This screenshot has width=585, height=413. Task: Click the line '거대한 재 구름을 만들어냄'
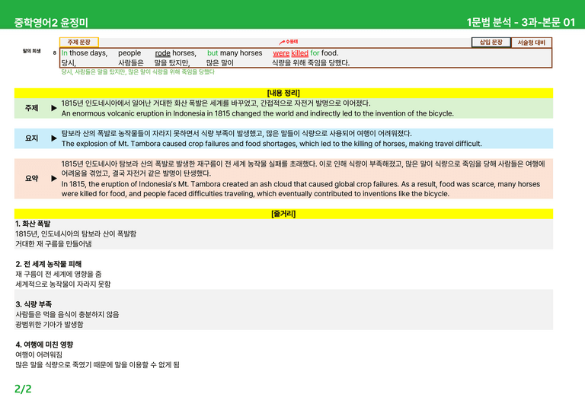tap(54, 244)
